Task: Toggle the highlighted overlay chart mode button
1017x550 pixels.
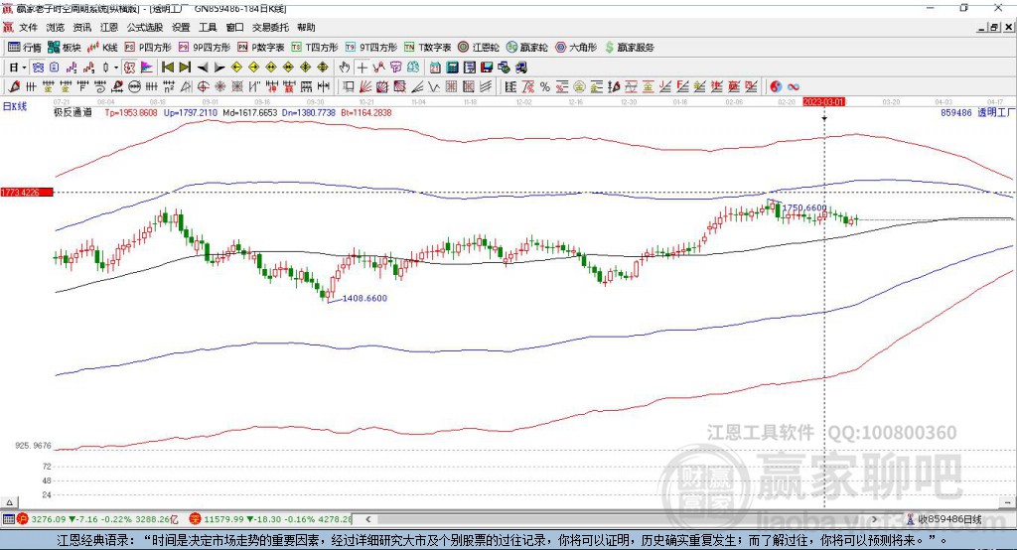Action: (39, 68)
